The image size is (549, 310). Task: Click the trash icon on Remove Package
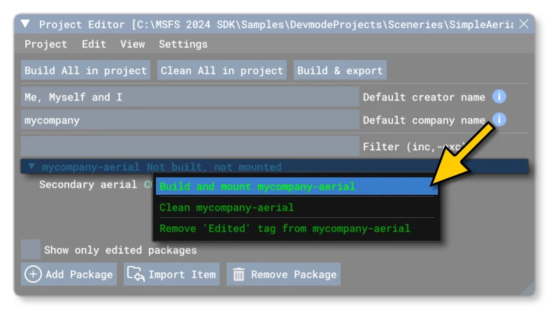(238, 274)
